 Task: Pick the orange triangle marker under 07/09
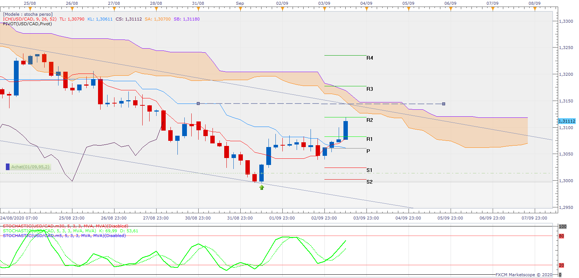pyautogui.click(x=493, y=9)
